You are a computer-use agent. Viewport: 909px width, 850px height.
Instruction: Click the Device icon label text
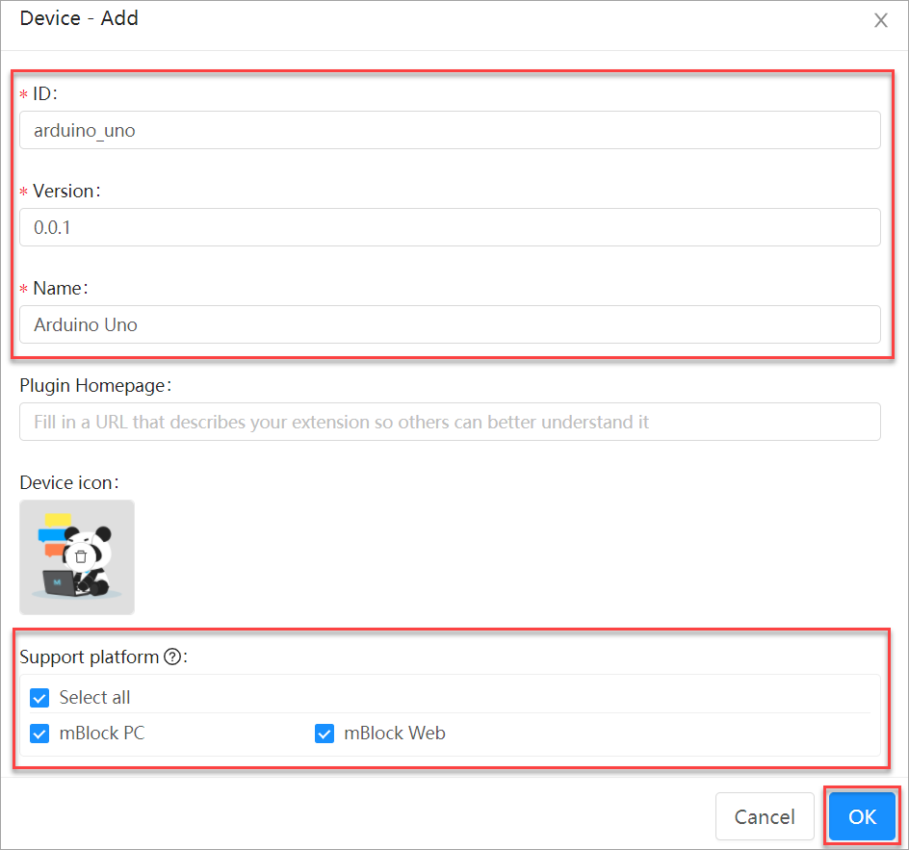coord(68,482)
